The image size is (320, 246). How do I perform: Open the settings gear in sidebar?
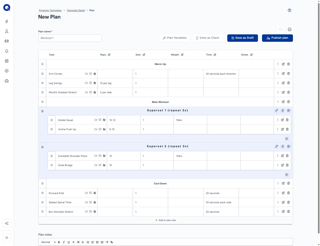click(7, 71)
